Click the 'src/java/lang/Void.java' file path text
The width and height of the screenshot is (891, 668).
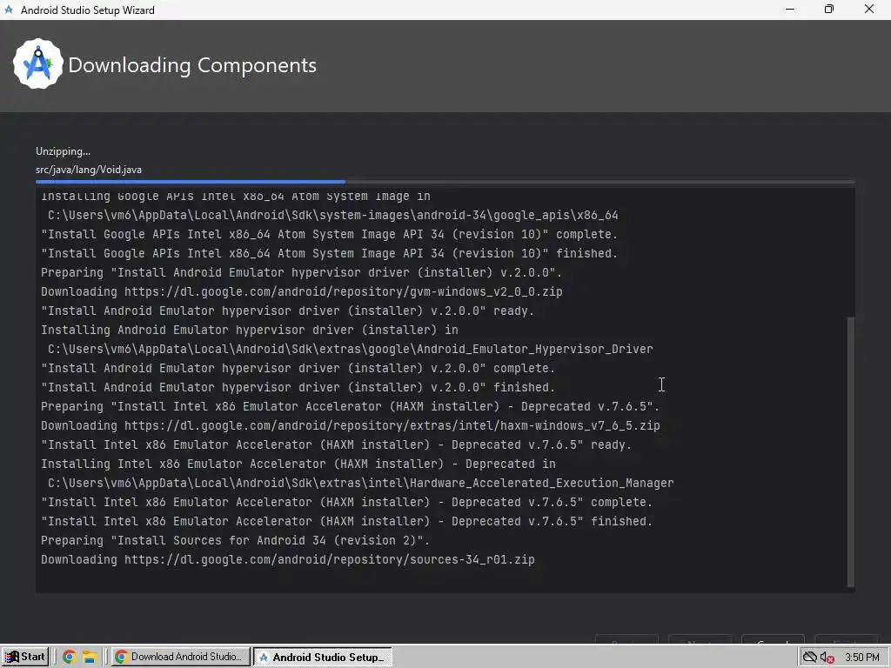click(x=89, y=170)
